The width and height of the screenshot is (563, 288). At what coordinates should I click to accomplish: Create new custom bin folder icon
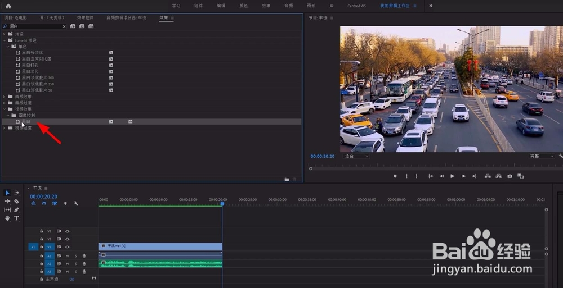(287, 180)
